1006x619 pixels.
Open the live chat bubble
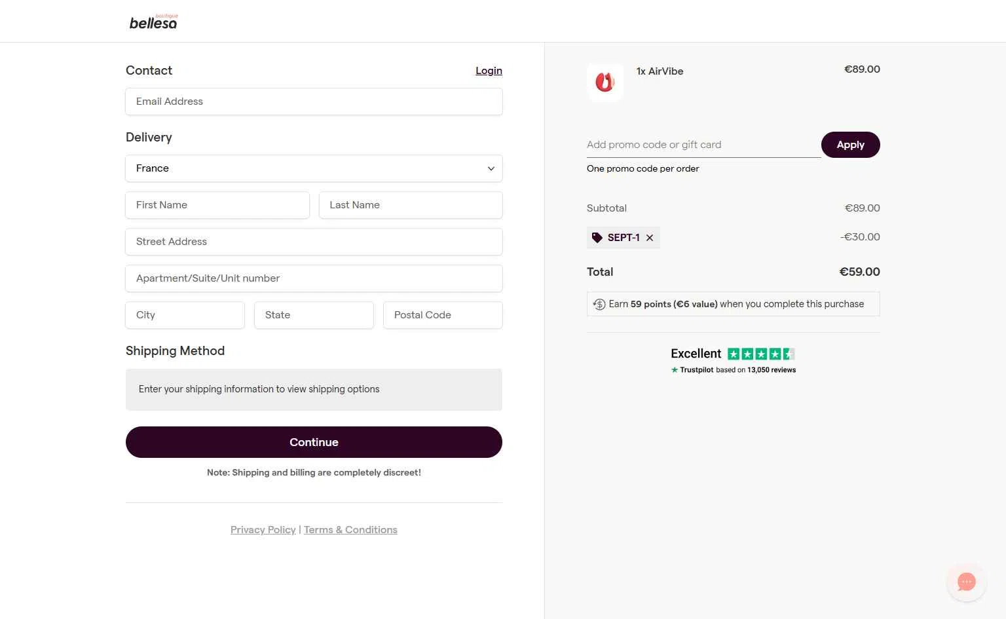click(x=966, y=582)
